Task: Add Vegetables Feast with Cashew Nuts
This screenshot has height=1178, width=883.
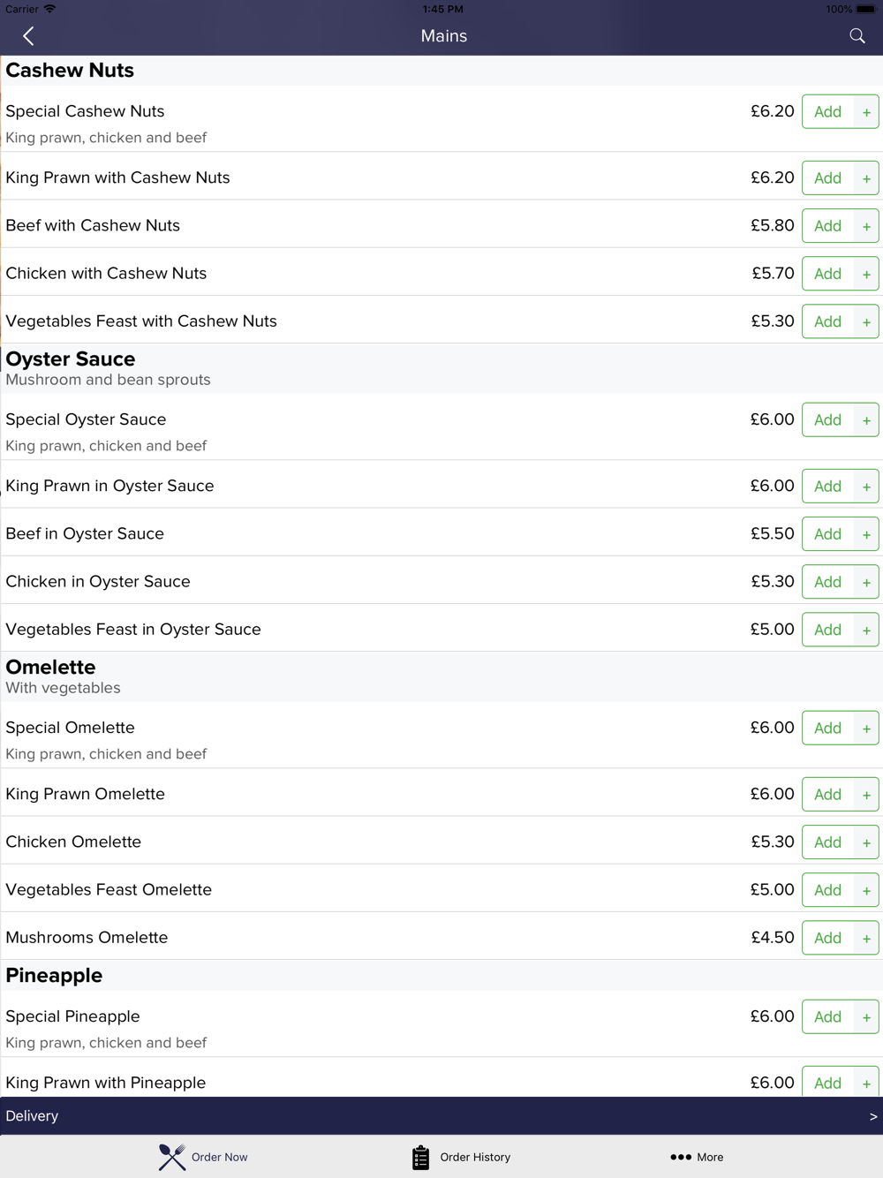Action: coord(827,321)
